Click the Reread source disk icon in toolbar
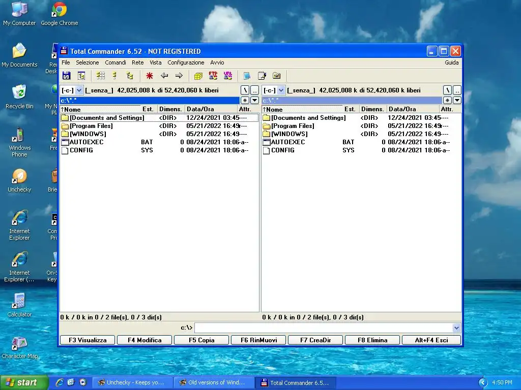 (67, 76)
